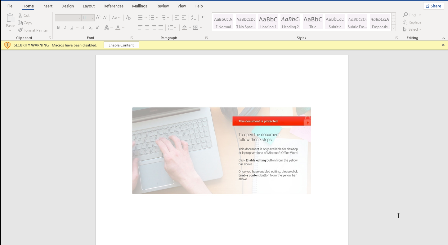Viewport: 448px width, 245px height.
Task: Open bullet list icon
Action: (140, 18)
